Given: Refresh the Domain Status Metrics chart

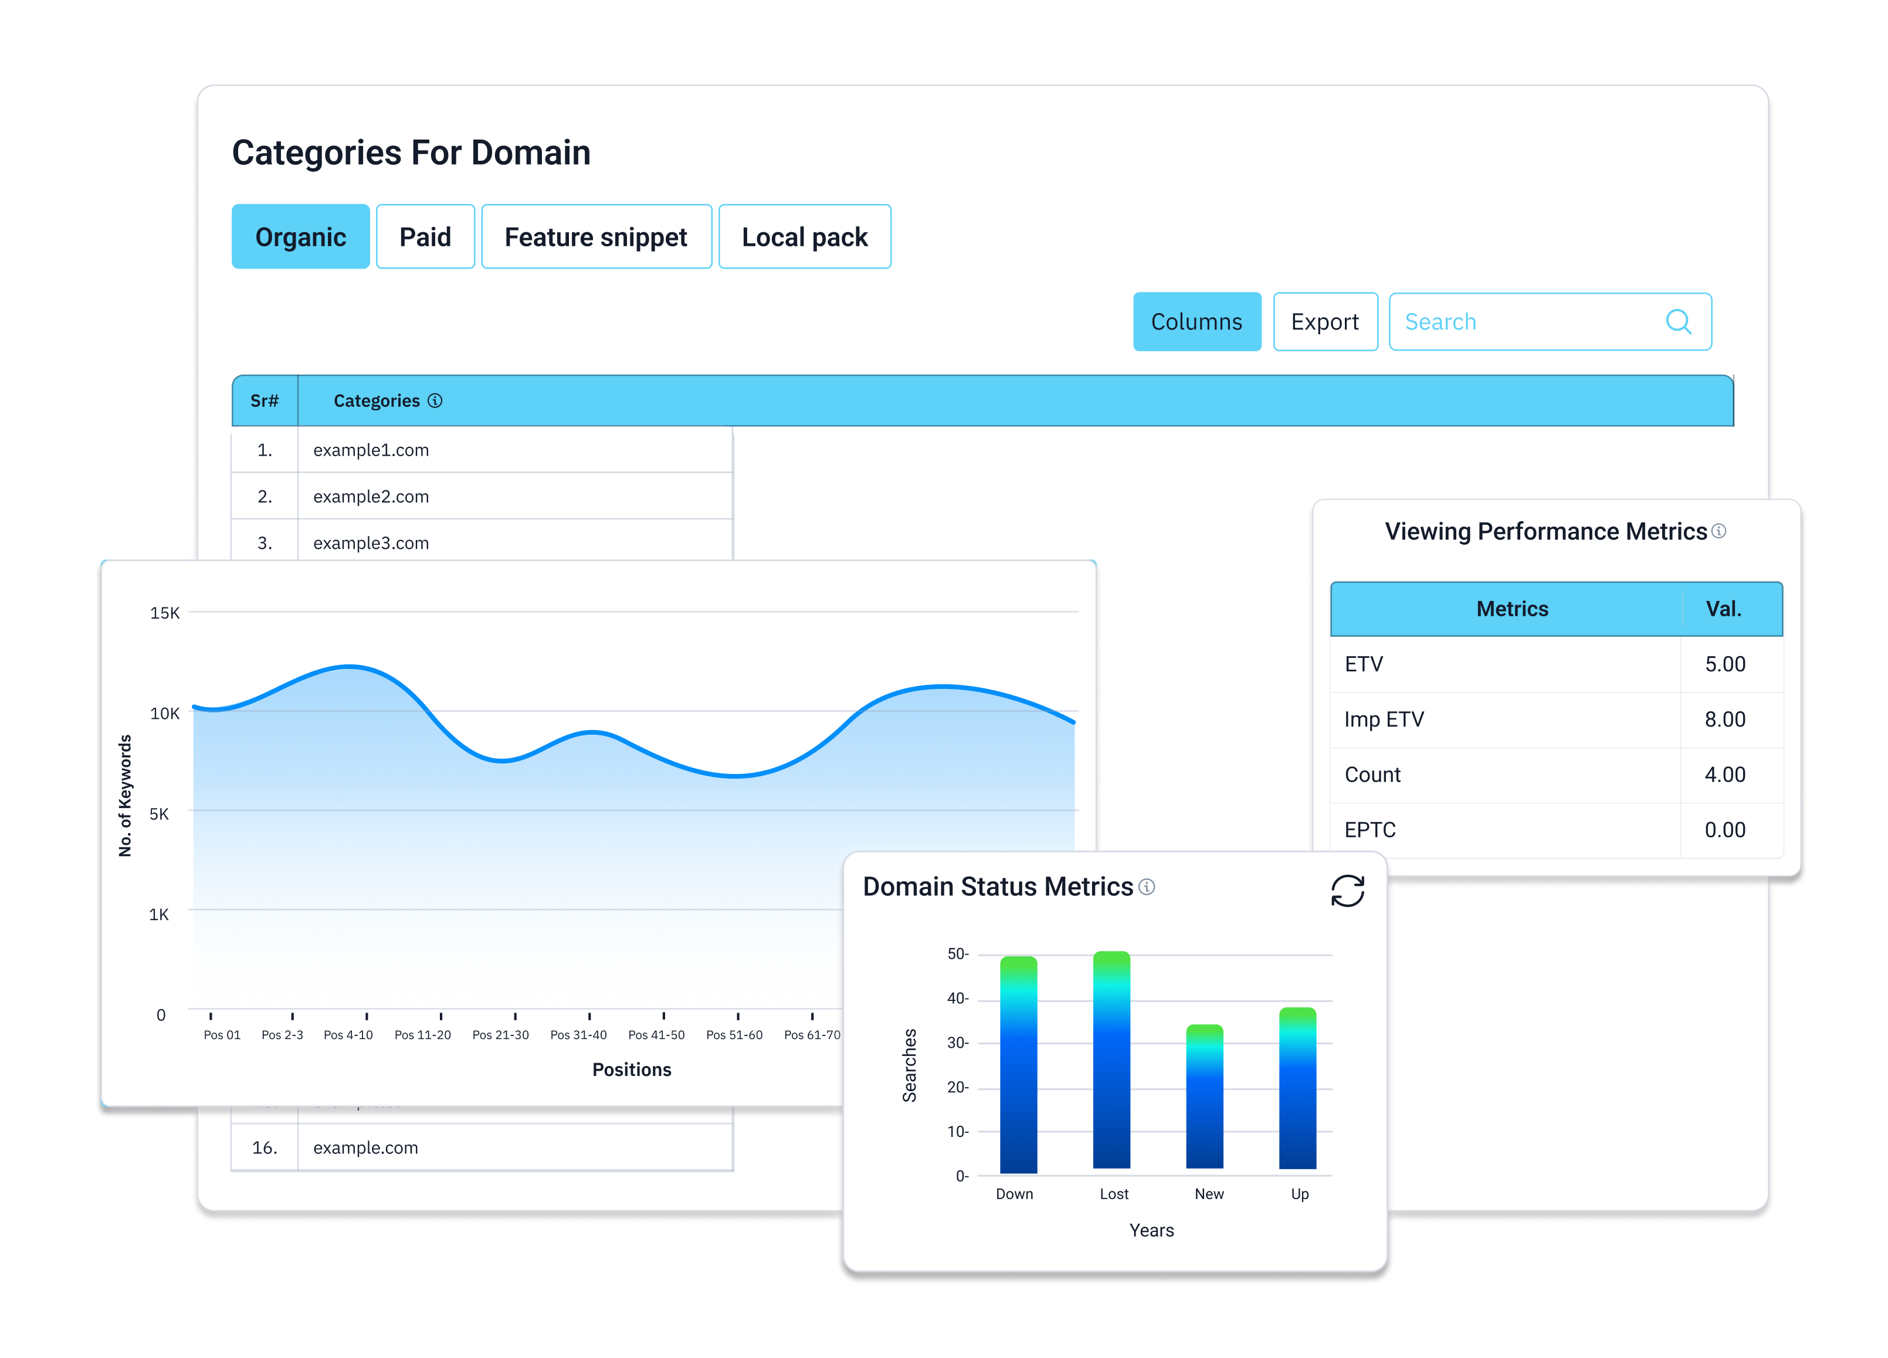Looking at the screenshot, I should pos(1347,891).
